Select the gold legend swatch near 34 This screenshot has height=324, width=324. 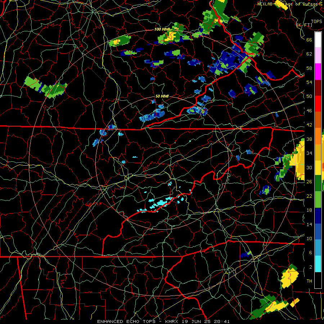click(318, 152)
